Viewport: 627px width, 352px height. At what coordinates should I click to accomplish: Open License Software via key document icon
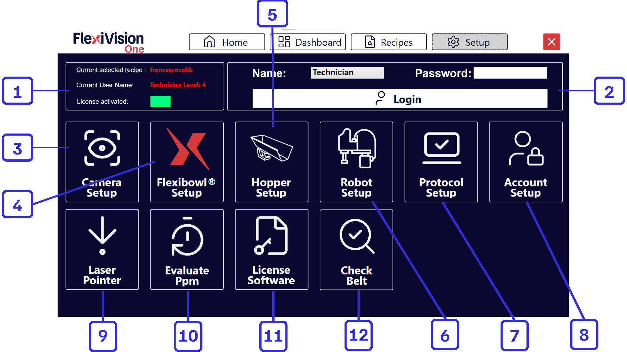click(x=271, y=235)
